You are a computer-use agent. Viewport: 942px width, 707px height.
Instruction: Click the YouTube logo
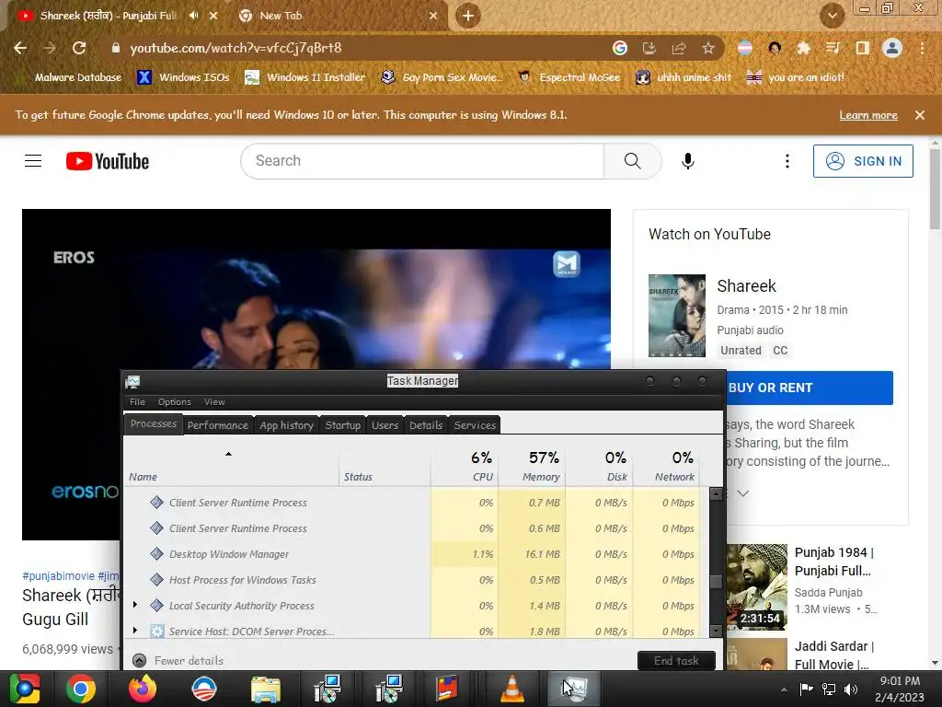[108, 161]
